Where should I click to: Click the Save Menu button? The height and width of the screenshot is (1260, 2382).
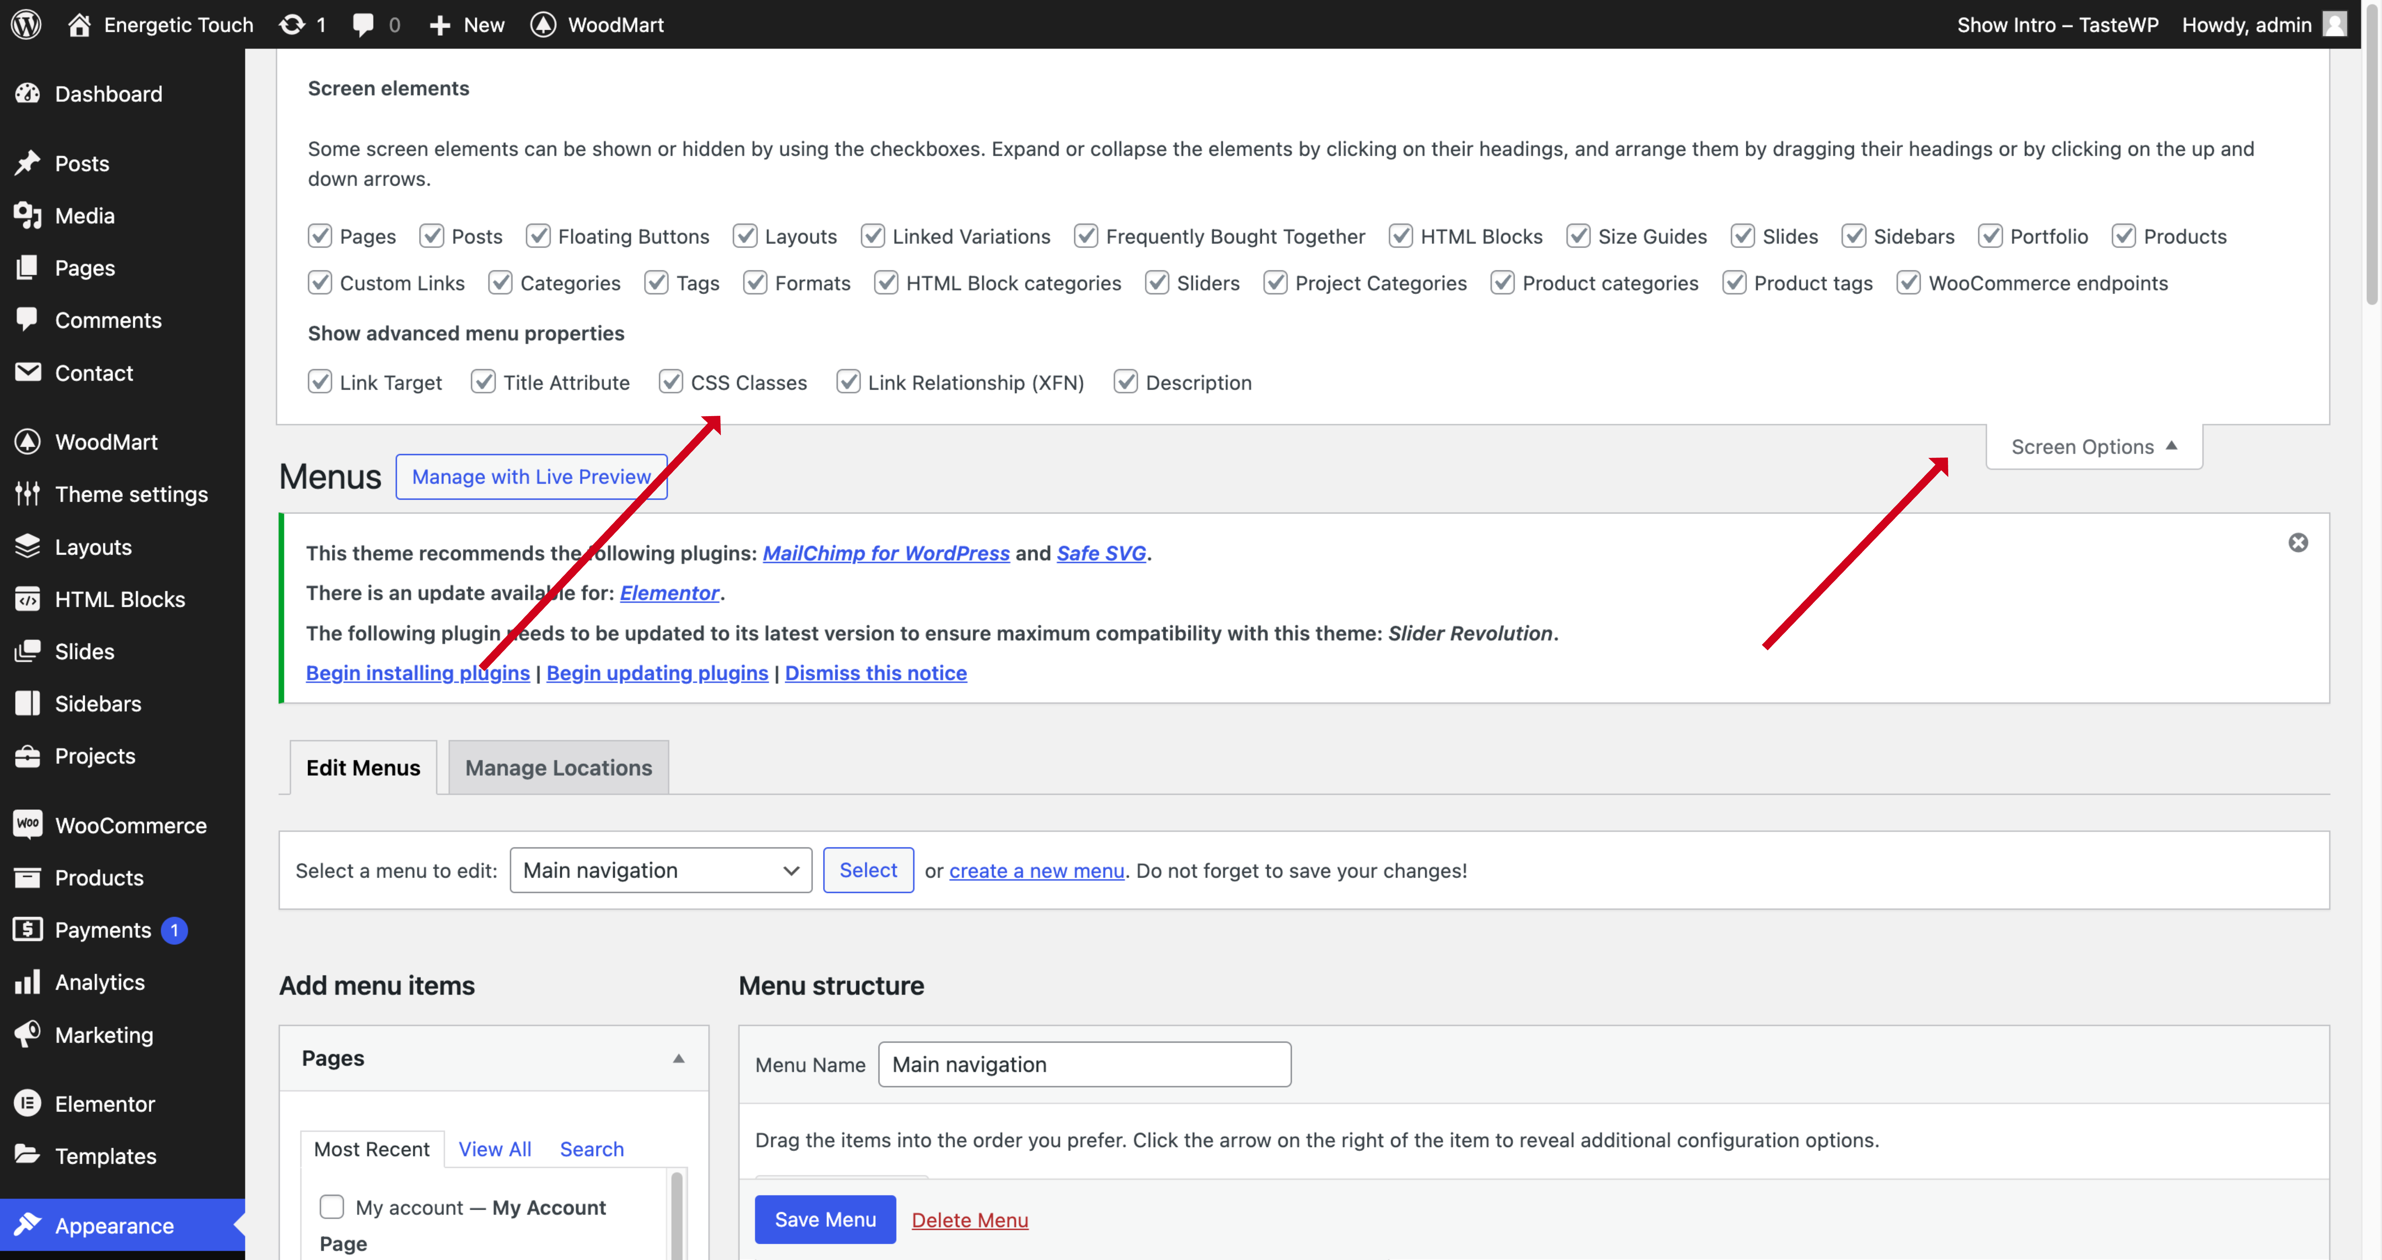(825, 1219)
